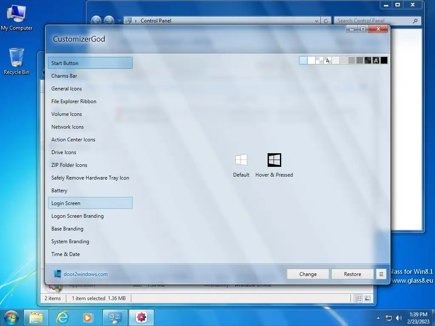This screenshot has width=435, height=326.
Task: Switch Explorer window to large thumbnails view
Action: (x=367, y=298)
